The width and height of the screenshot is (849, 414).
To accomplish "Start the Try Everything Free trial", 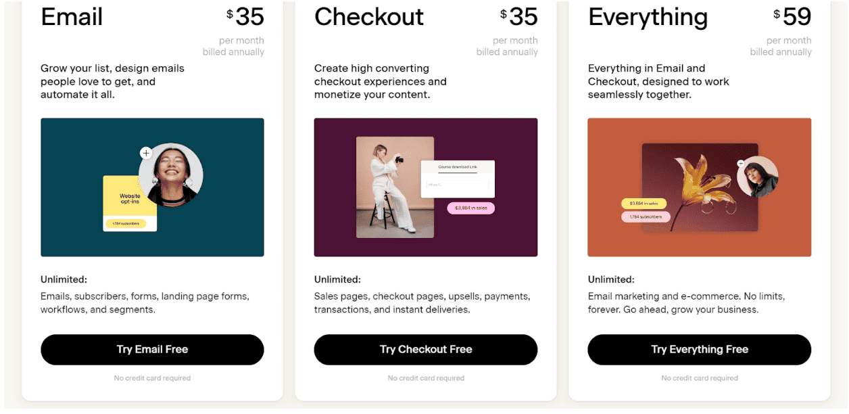I will tap(700, 349).
